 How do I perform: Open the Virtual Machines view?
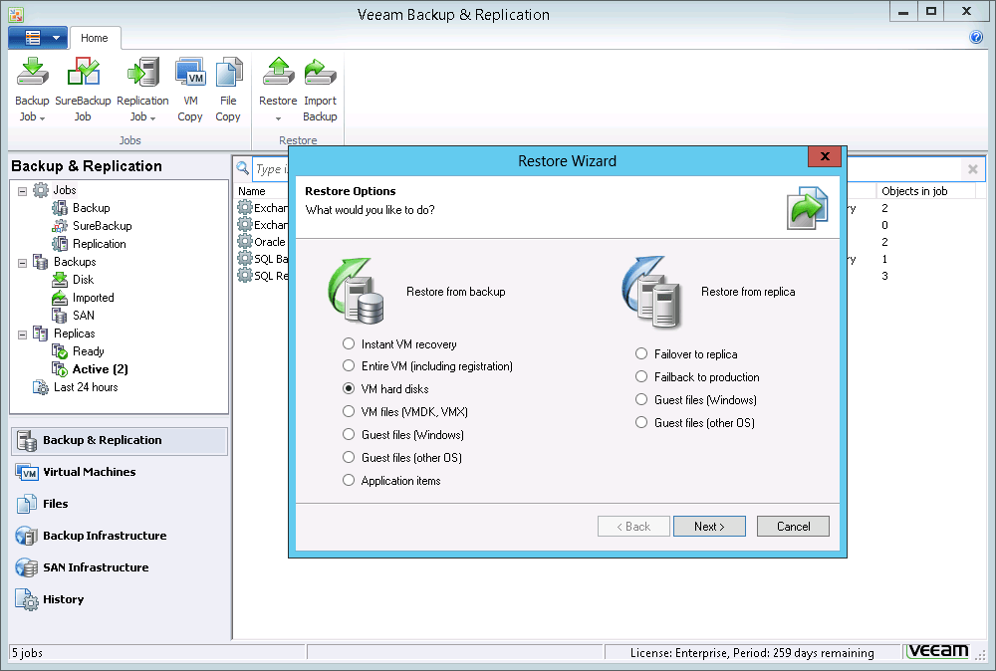tap(120, 472)
